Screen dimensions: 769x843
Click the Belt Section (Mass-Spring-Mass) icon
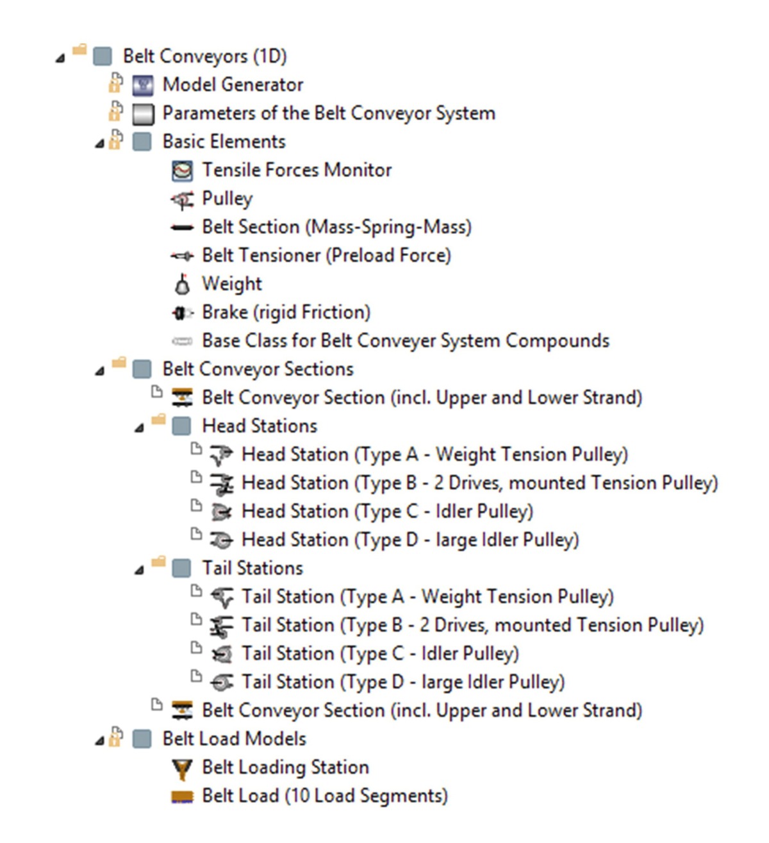click(x=182, y=228)
